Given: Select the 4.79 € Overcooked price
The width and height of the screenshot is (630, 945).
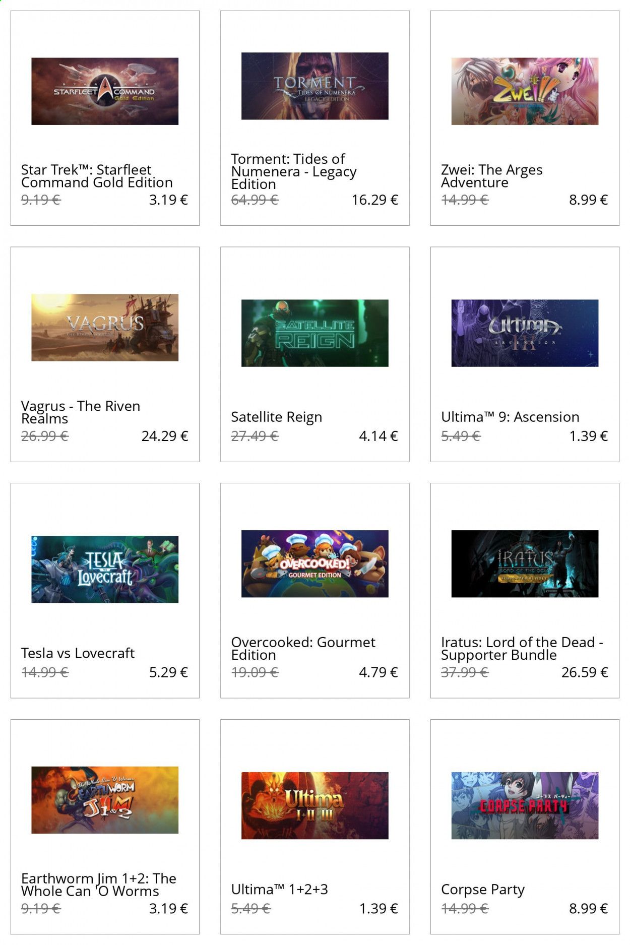Looking at the screenshot, I should pos(379,672).
